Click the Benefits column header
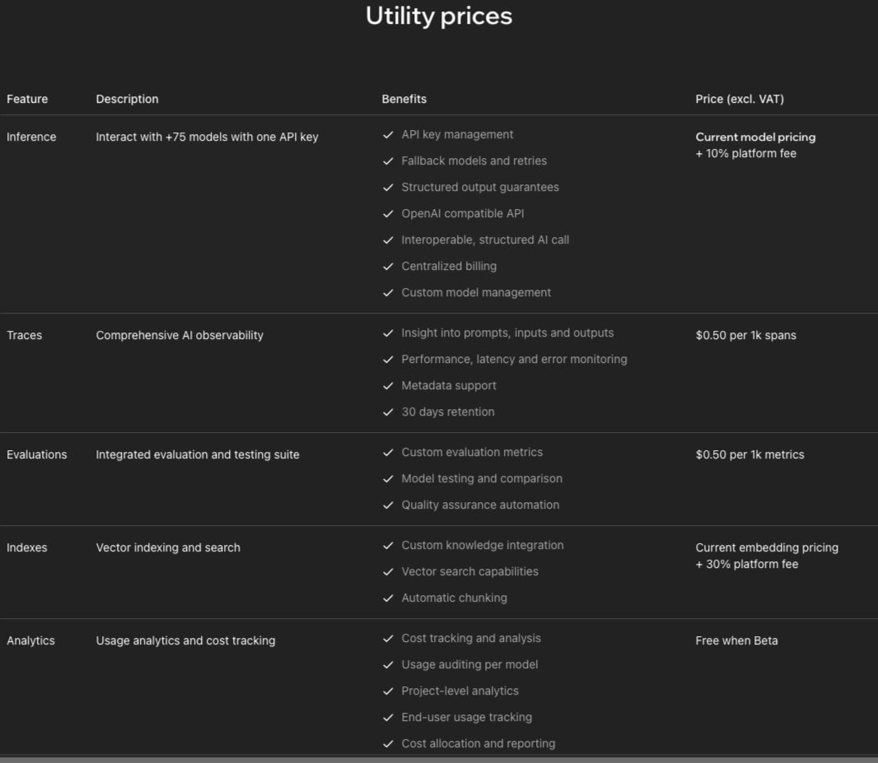This screenshot has height=763, width=878. (404, 99)
